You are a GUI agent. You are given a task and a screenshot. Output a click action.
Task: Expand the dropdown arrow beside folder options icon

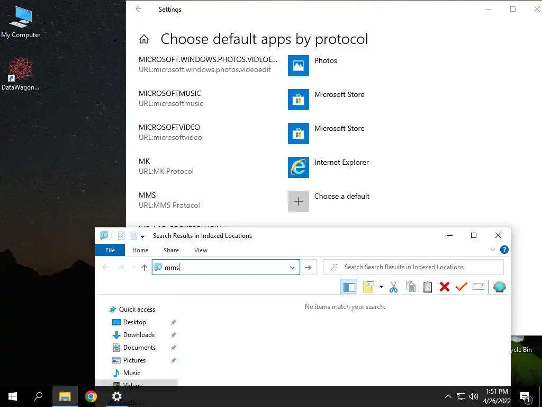[x=381, y=287]
